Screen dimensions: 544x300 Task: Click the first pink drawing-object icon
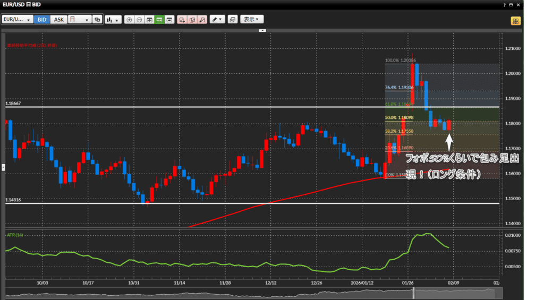(182, 20)
